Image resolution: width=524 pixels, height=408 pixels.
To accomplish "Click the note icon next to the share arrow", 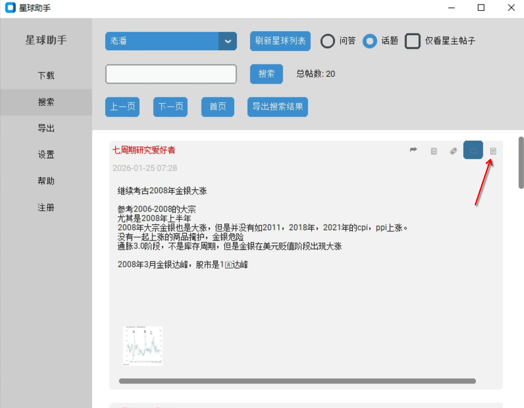I will (434, 151).
